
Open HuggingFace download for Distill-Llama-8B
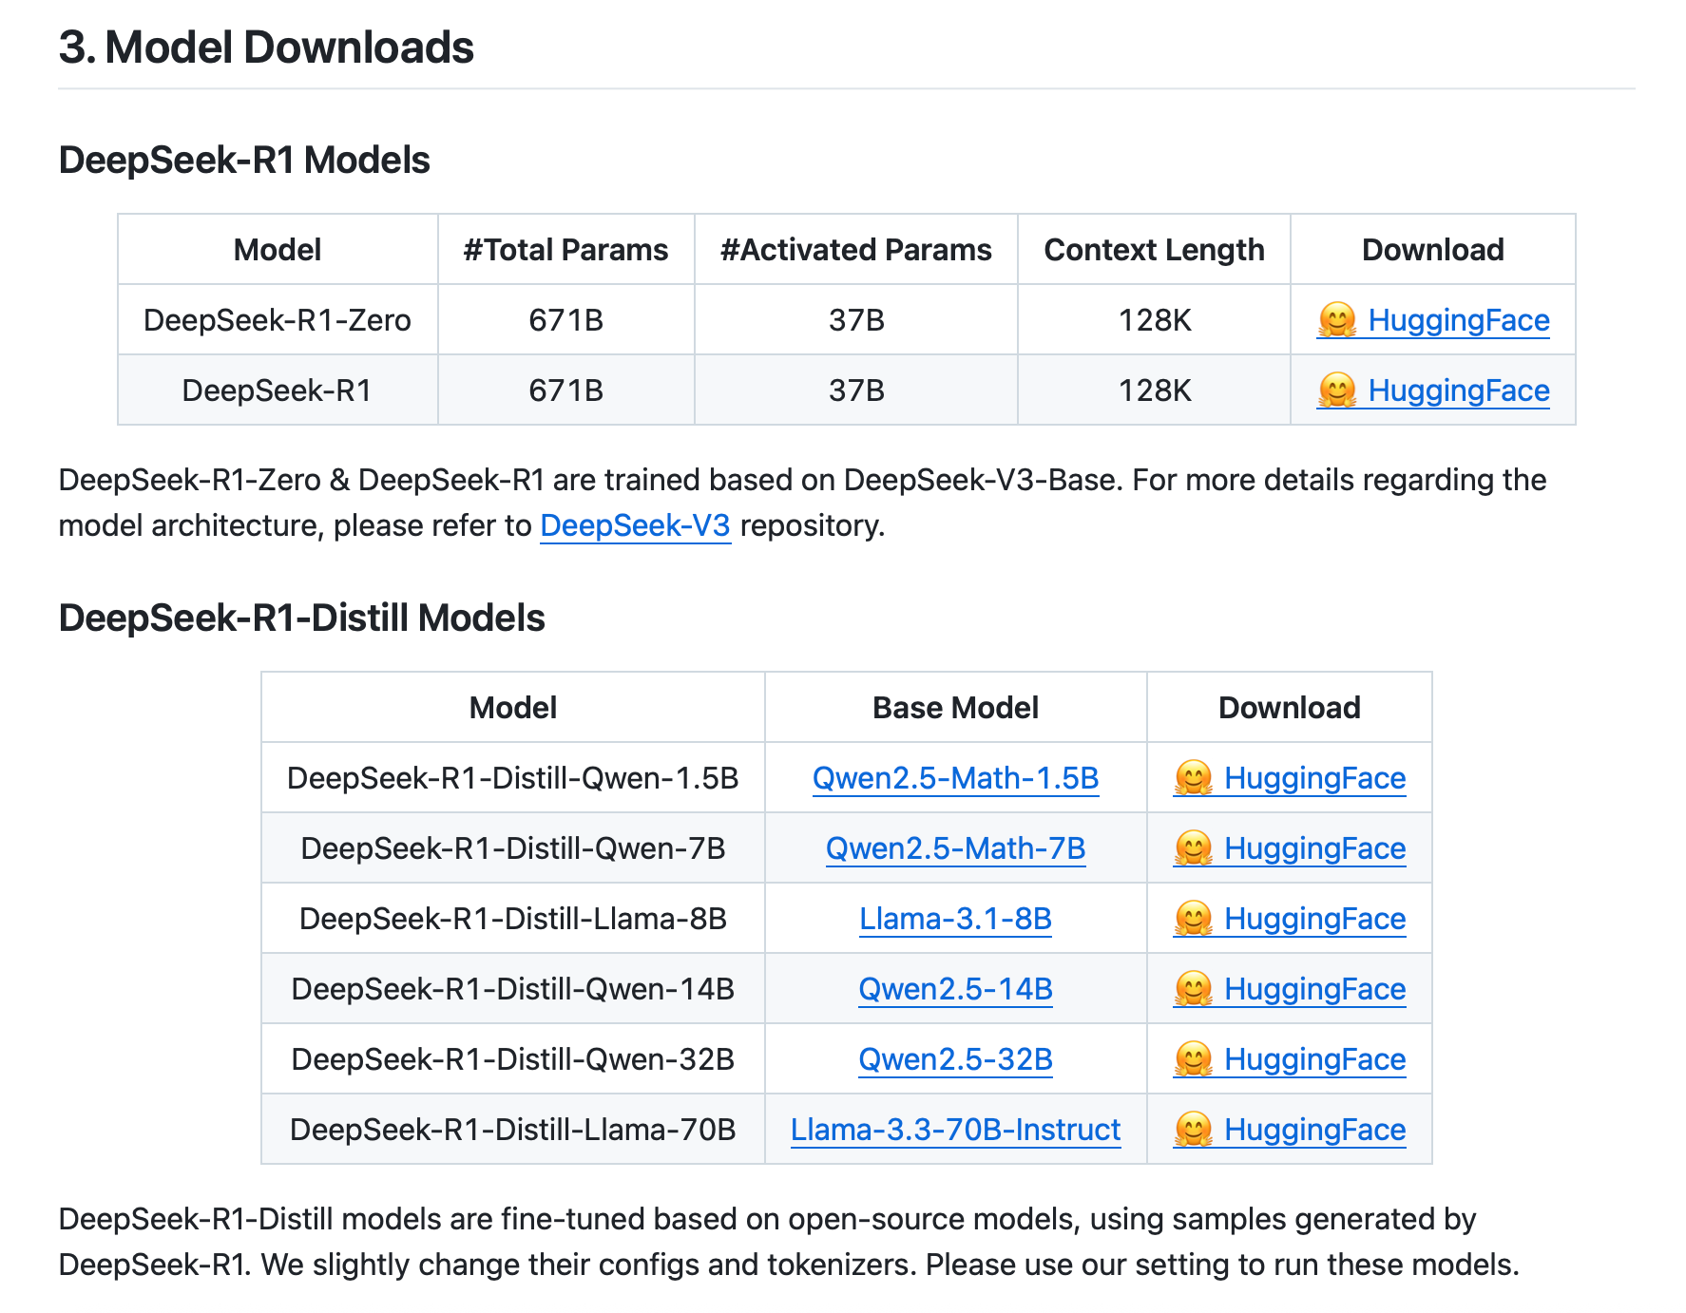click(x=1290, y=919)
